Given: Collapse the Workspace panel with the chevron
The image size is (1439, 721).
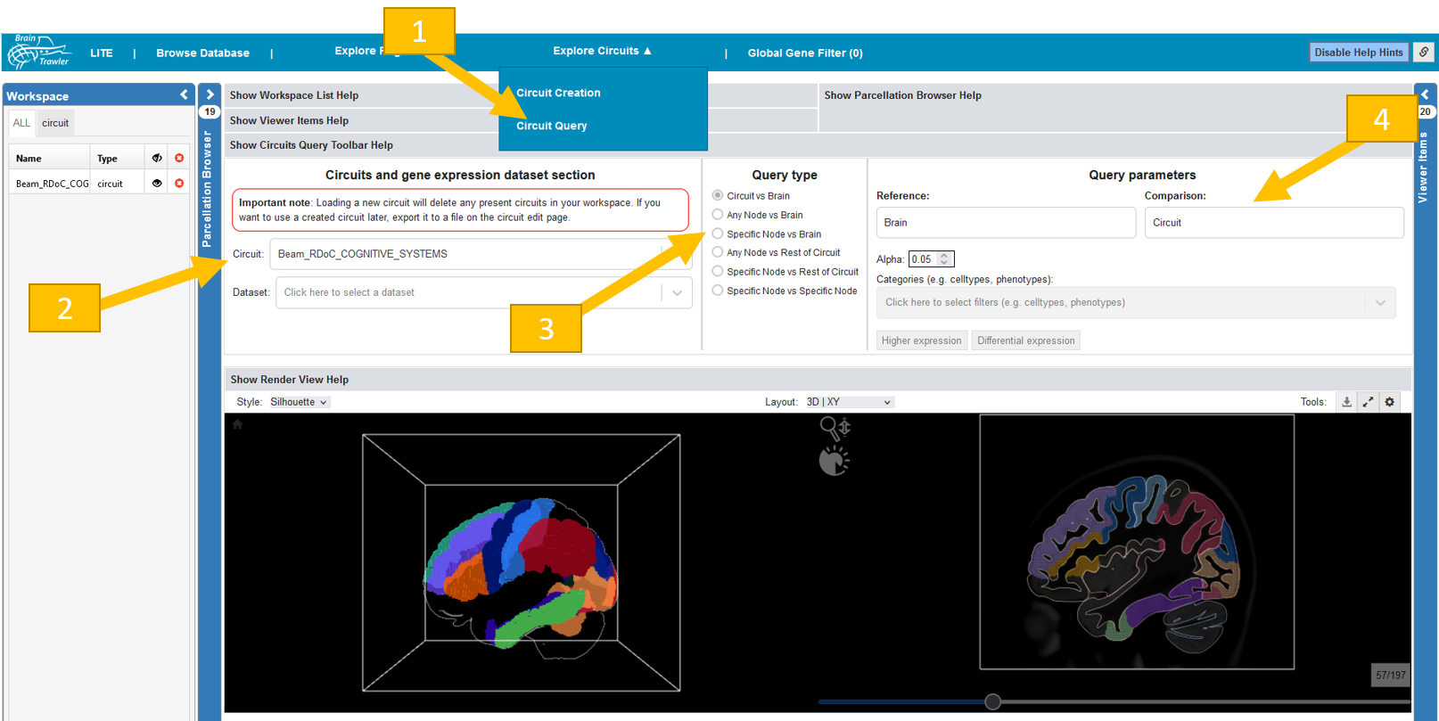Looking at the screenshot, I should click(184, 94).
